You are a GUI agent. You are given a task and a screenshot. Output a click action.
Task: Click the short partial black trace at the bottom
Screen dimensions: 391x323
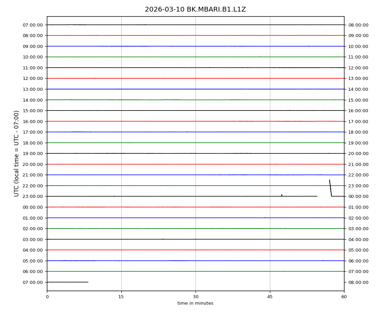67,282
